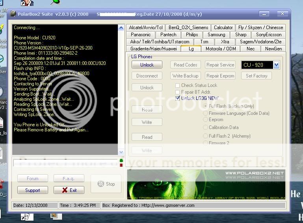
Task: Select the CU - 920 model combo box
Action: 260,65
